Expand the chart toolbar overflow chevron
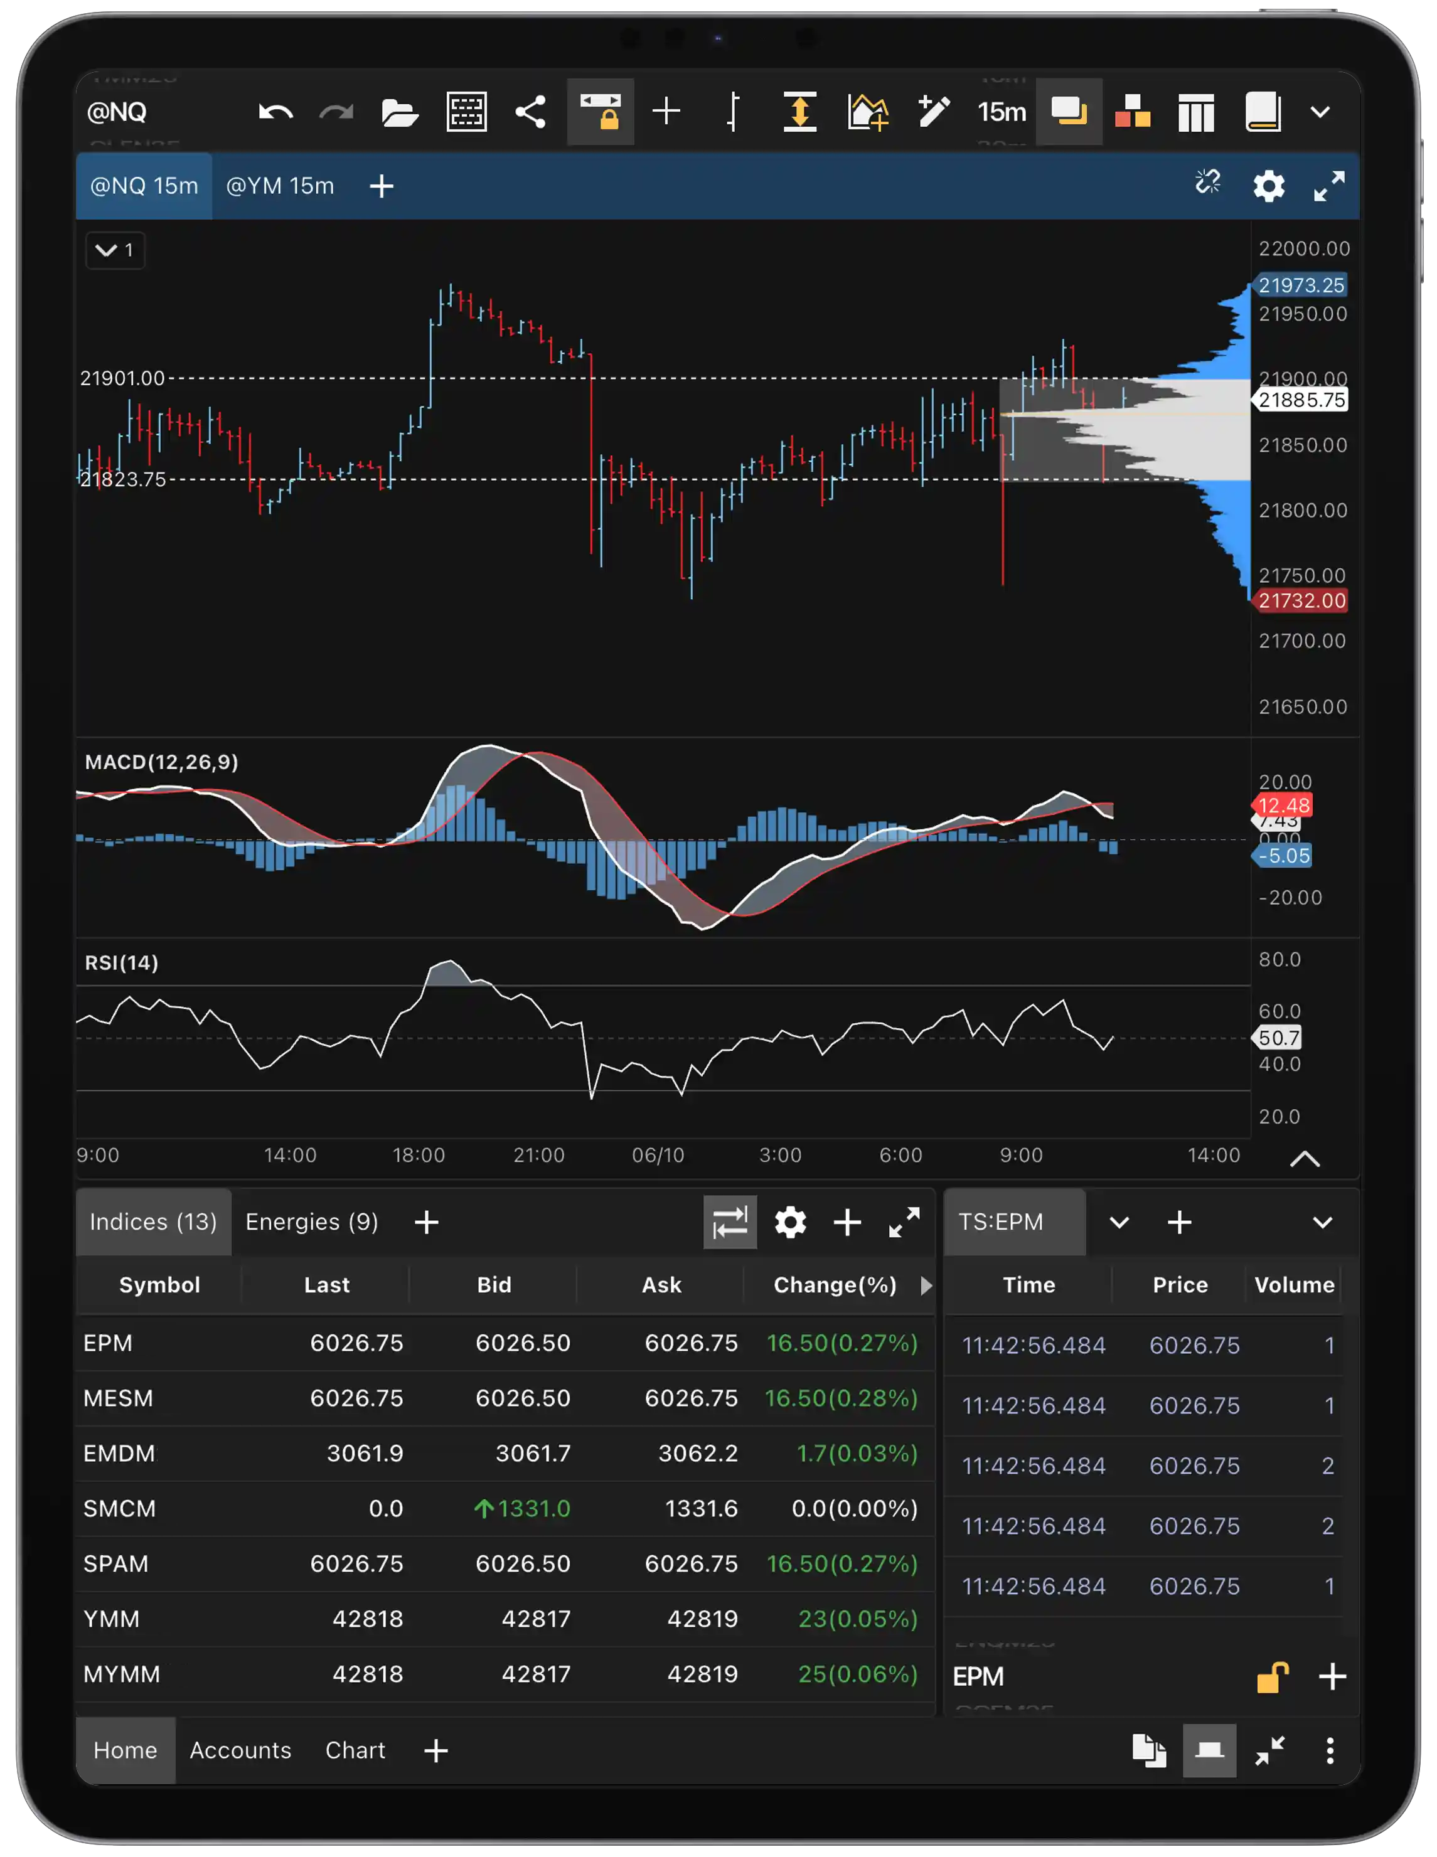 1320,112
